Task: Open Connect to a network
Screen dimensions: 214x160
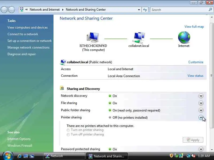Action: click(x=23, y=34)
